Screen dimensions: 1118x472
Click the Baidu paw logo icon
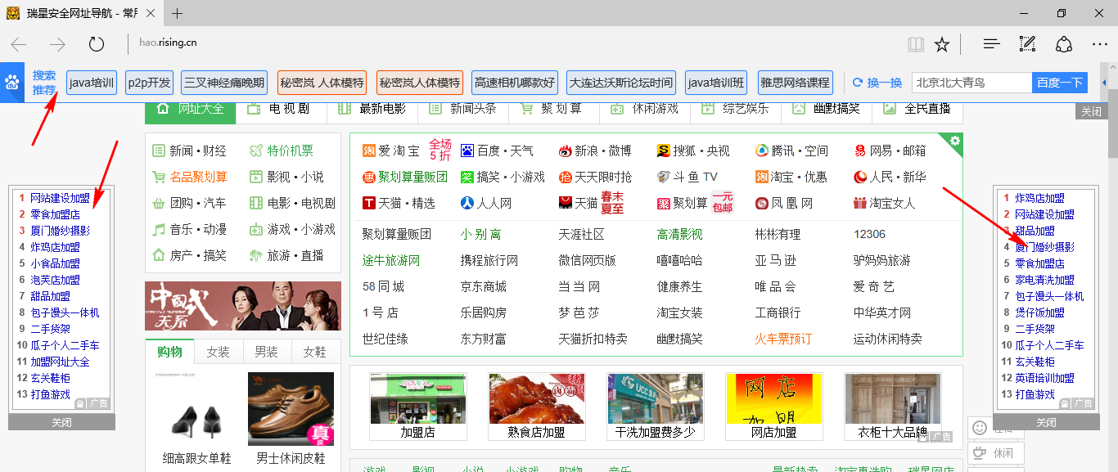click(x=12, y=83)
